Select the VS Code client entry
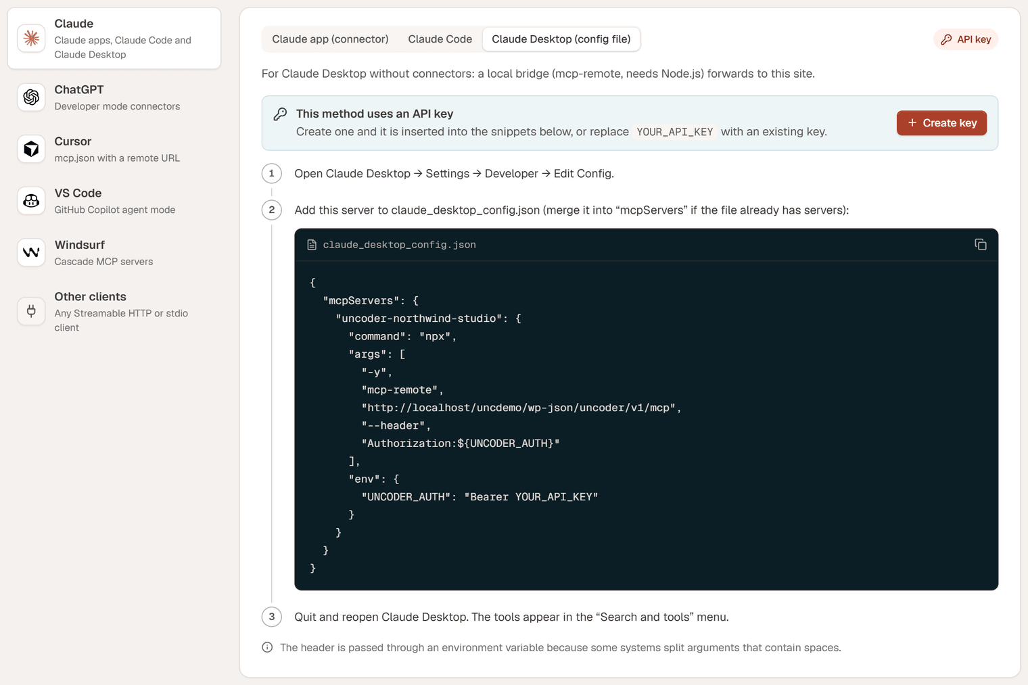Viewport: 1028px width, 685px height. 114,201
